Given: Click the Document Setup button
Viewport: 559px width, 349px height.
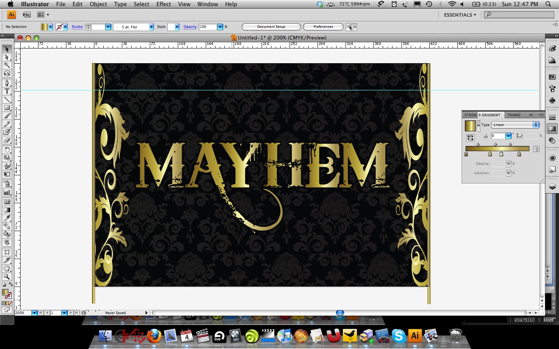Looking at the screenshot, I should pos(271,27).
